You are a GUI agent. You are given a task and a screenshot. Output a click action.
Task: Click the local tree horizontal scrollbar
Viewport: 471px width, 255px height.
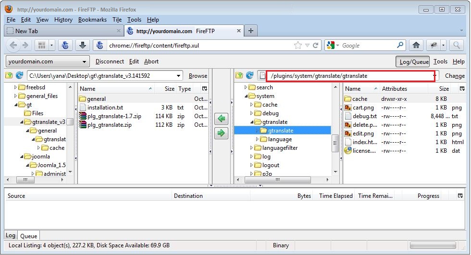[x=25, y=180]
